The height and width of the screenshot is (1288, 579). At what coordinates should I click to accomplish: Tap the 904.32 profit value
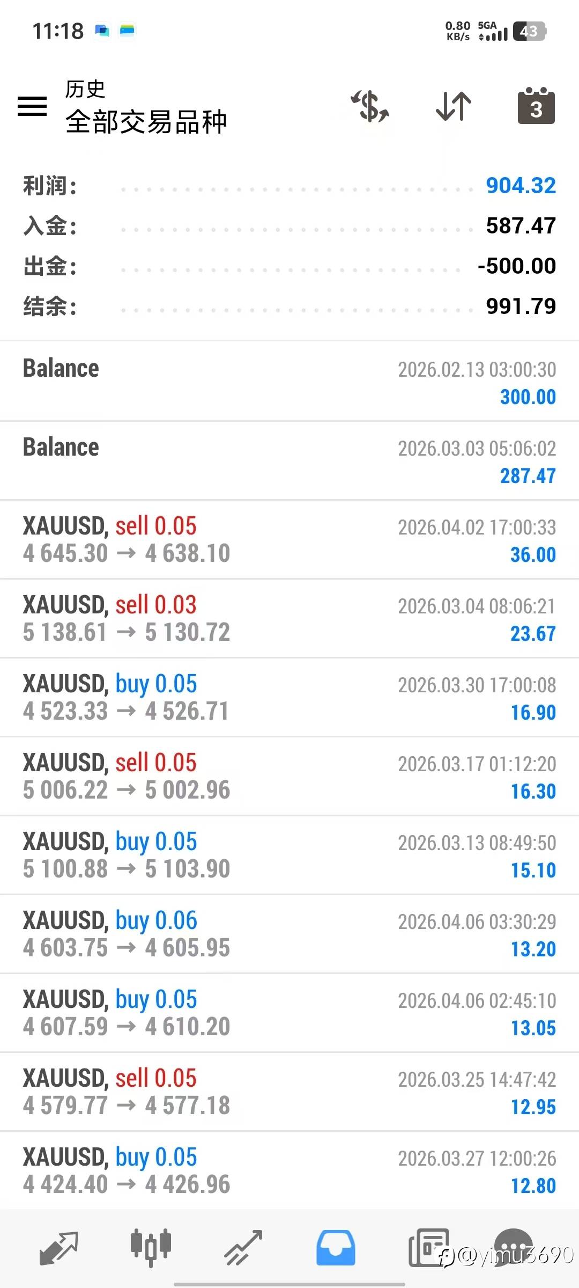click(x=521, y=186)
